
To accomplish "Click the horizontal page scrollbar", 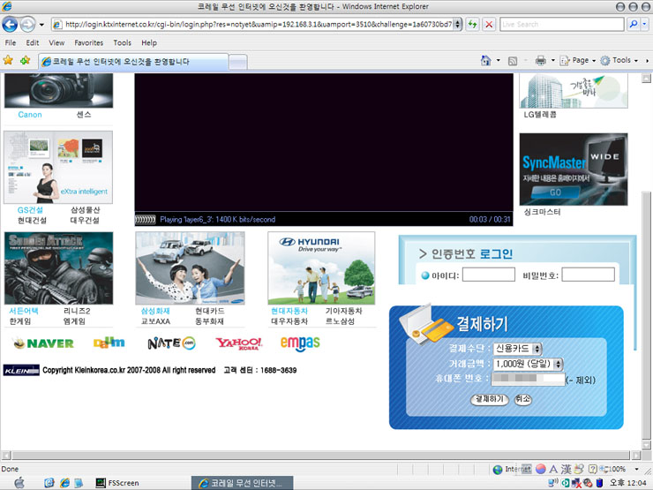I will [320, 455].
